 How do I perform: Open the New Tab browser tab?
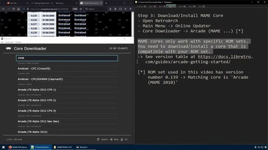(17, 3)
